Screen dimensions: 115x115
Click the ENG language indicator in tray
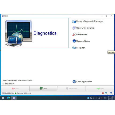point(105,98)
